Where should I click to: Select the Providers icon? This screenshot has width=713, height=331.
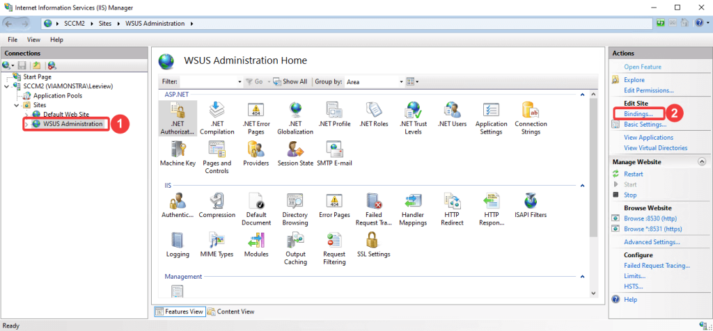(x=256, y=154)
